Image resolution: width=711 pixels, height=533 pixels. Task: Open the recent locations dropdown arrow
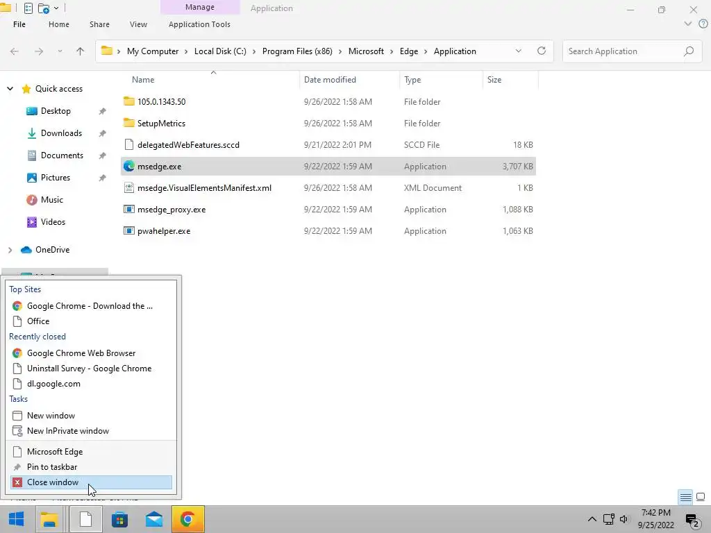pos(60,51)
